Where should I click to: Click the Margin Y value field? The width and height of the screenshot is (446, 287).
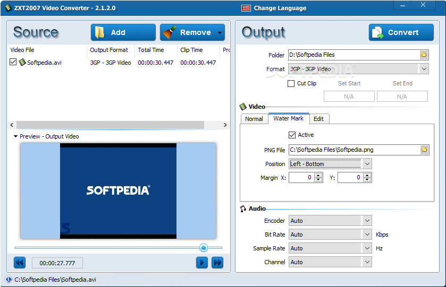pyautogui.click(x=351, y=178)
